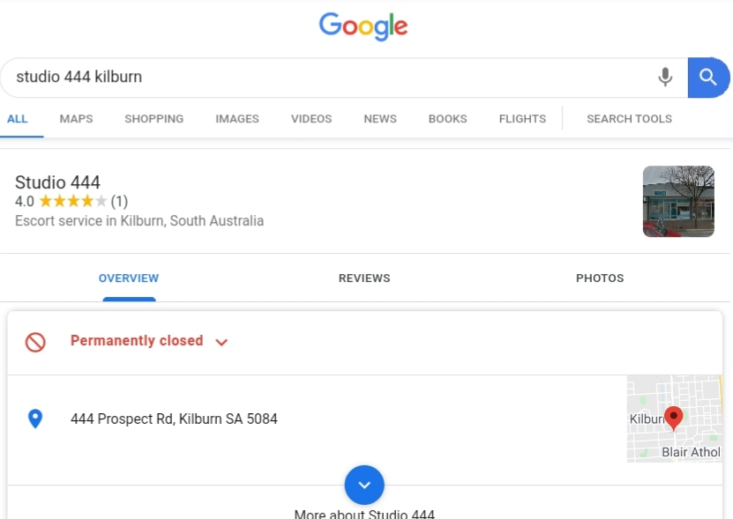The image size is (733, 519).
Task: Click the red permanently closed prohibition icon
Action: click(35, 342)
